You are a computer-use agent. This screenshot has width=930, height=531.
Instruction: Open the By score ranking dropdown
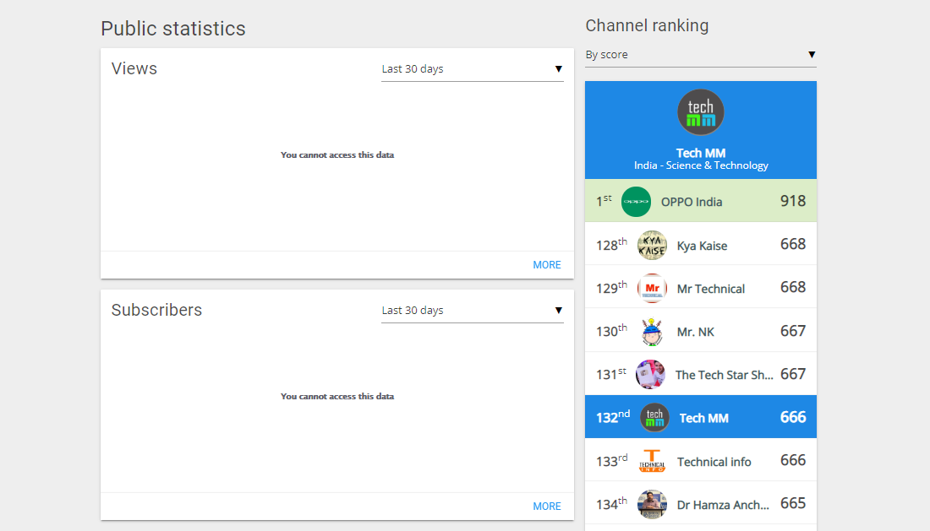[x=701, y=55]
